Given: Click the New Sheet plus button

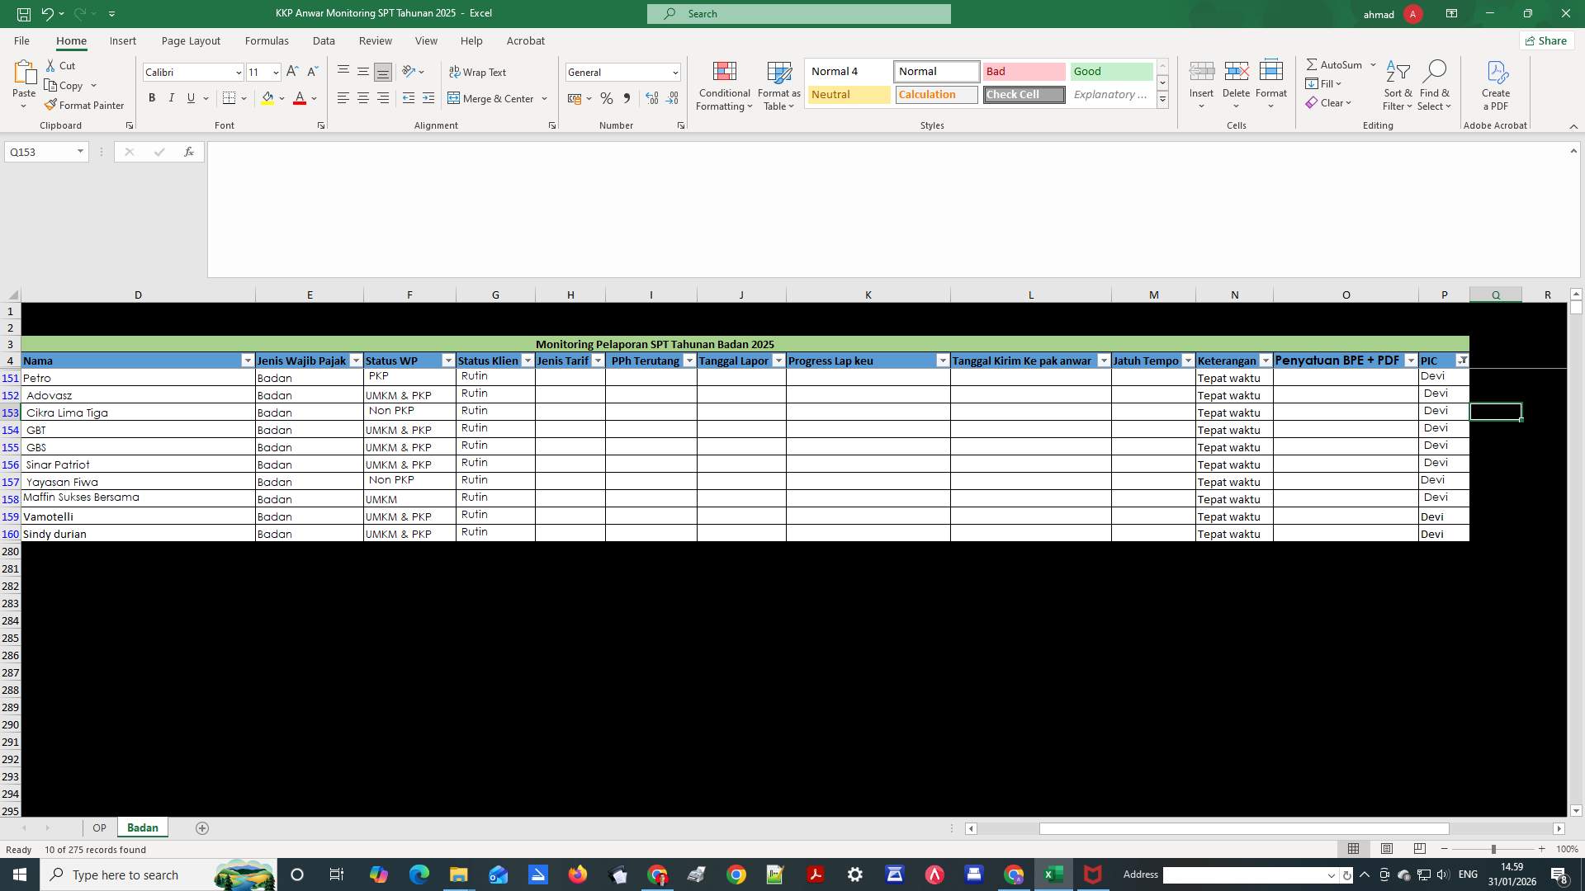Looking at the screenshot, I should tap(201, 827).
